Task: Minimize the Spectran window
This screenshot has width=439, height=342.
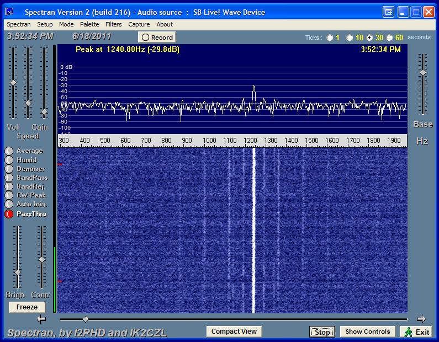Action: pyautogui.click(x=403, y=12)
